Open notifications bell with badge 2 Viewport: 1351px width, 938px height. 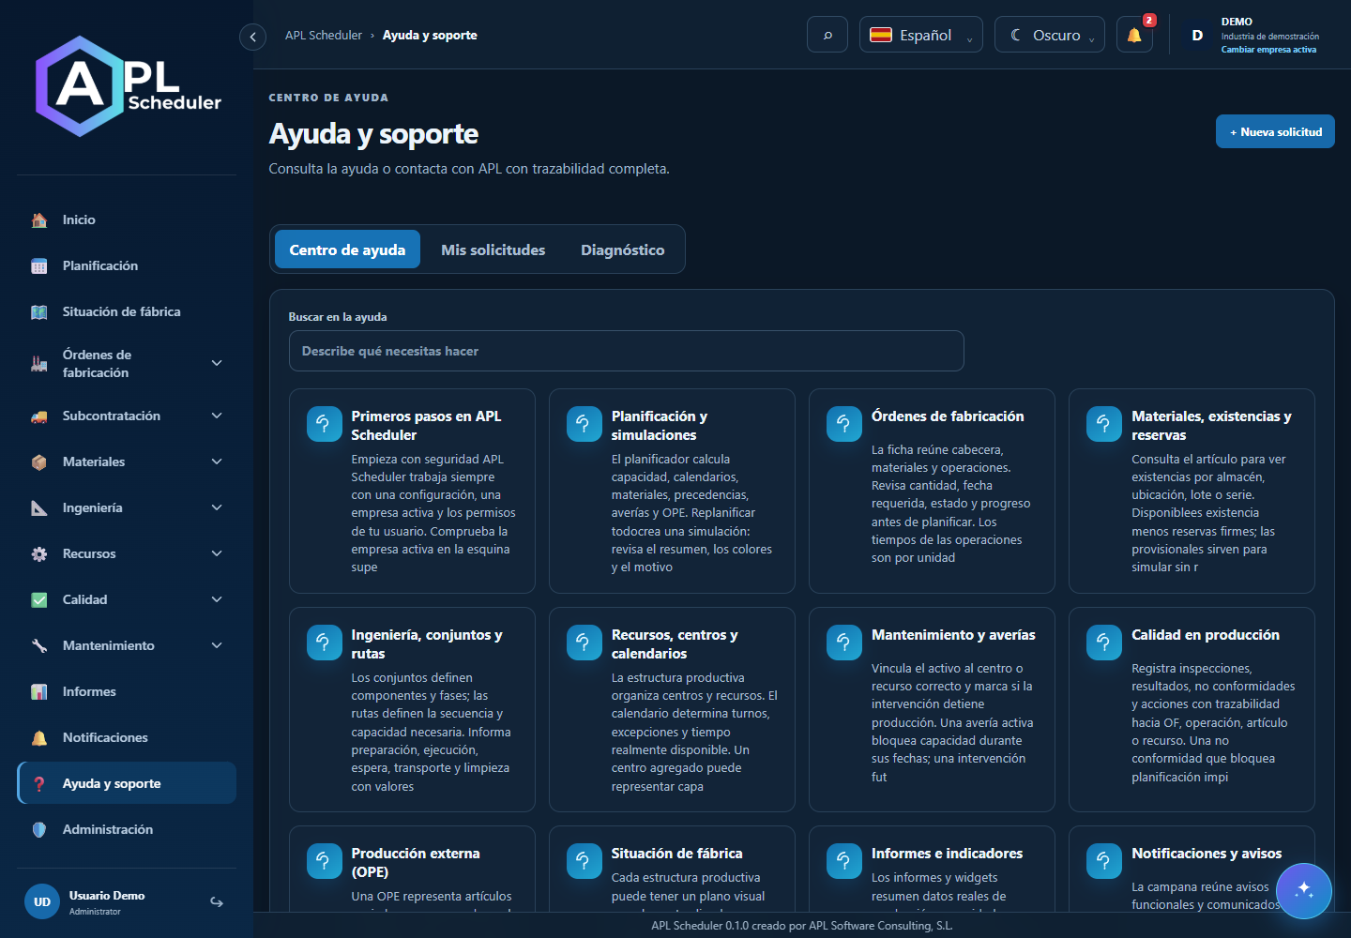click(x=1134, y=35)
